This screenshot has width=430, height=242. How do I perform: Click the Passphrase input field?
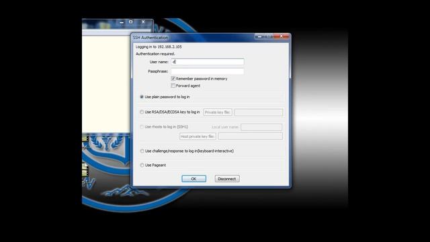(x=208, y=71)
